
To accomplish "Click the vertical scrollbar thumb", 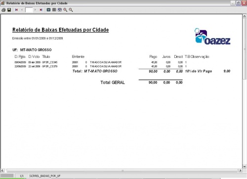I will click(x=245, y=49).
